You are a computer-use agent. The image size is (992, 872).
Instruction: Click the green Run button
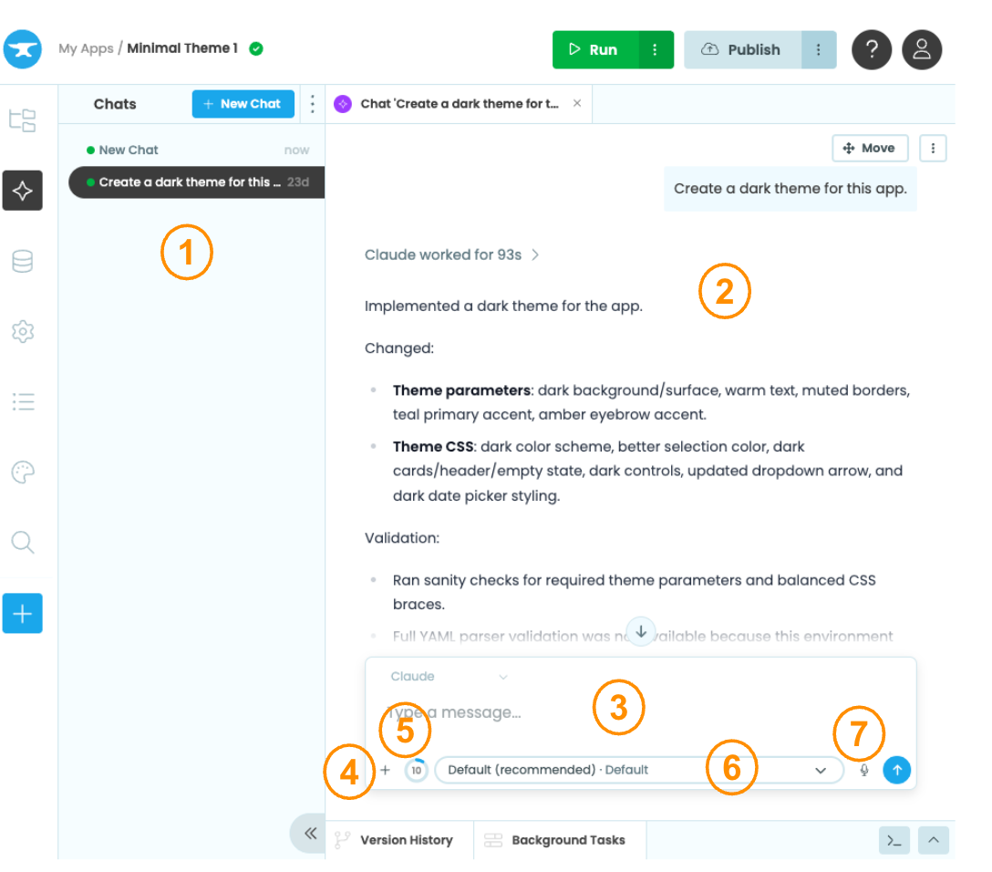tap(595, 49)
